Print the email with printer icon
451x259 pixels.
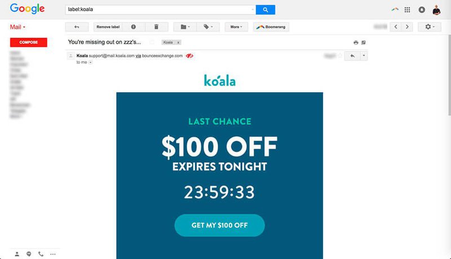(356, 42)
